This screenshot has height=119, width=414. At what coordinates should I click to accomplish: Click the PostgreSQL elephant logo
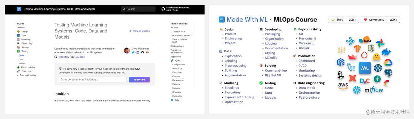coord(388,73)
